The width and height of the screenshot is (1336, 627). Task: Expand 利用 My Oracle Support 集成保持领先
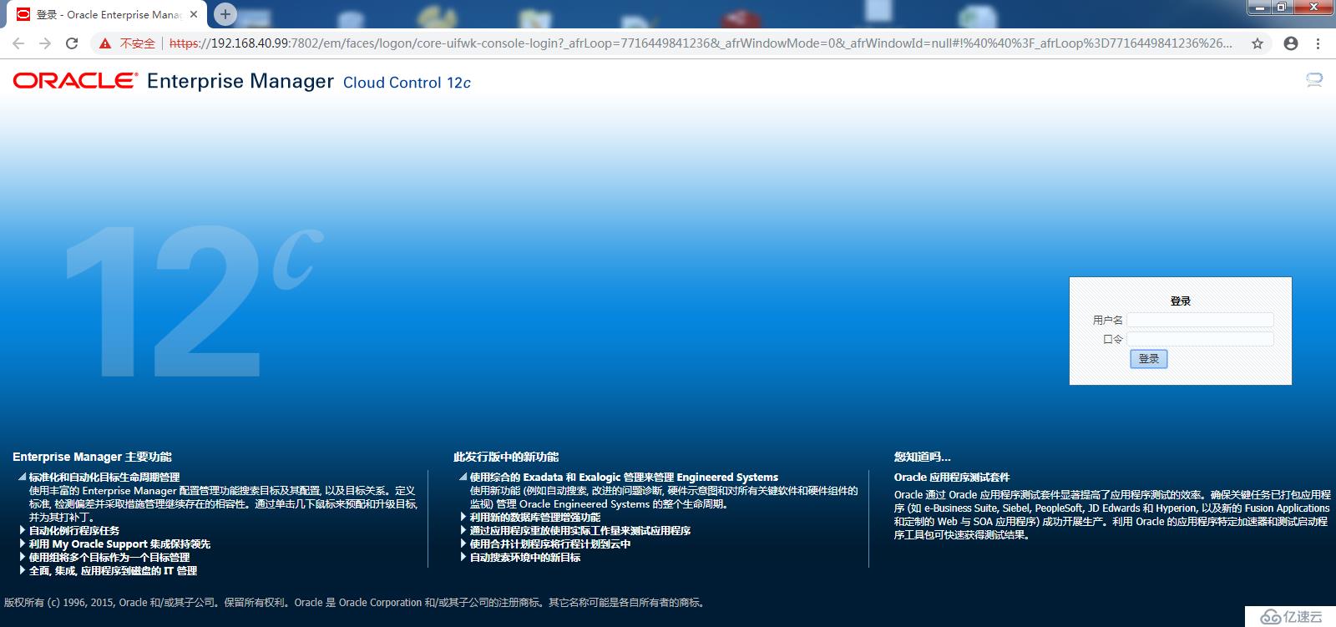pos(22,544)
